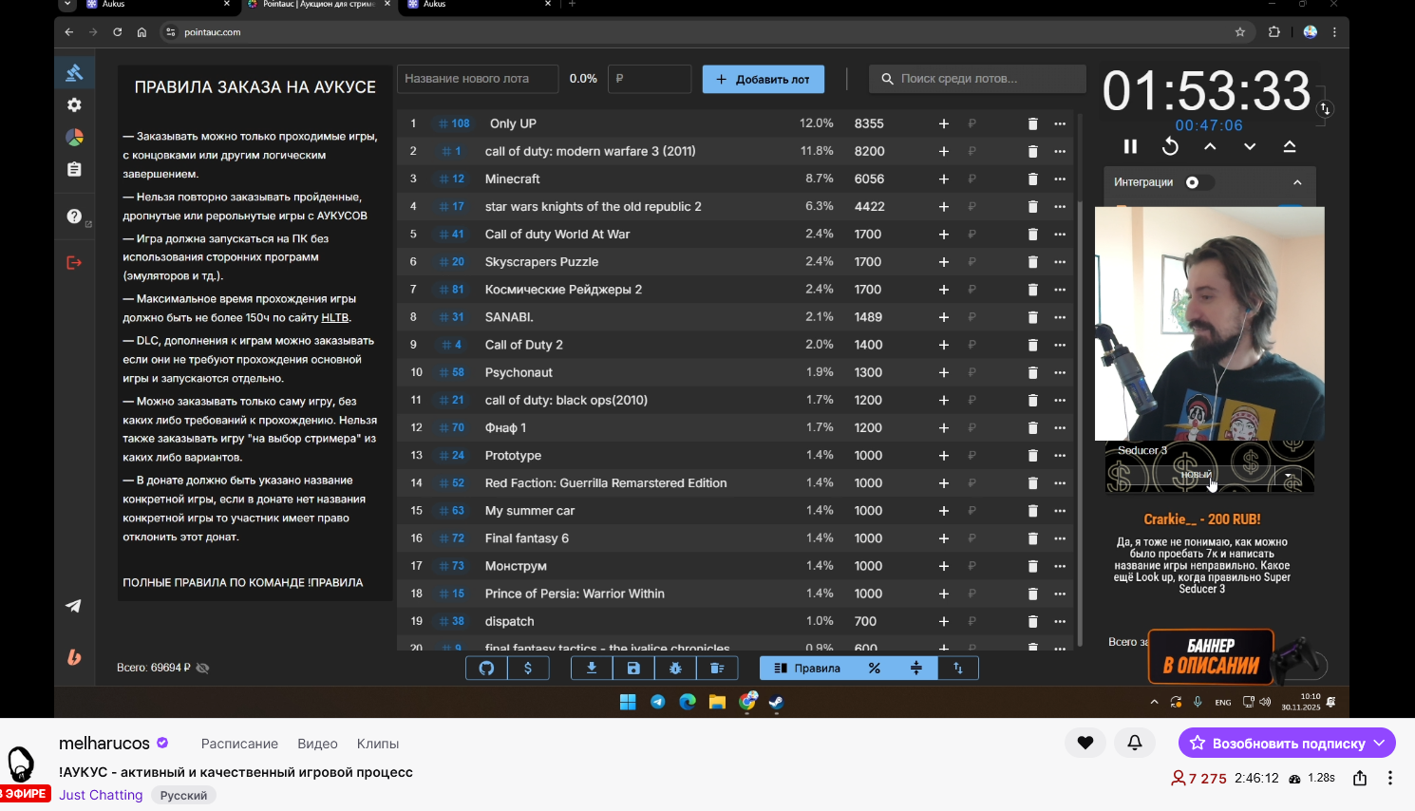Image resolution: width=1415 pixels, height=811 pixels.
Task: Open more options for Only UP lot
Action: pyautogui.click(x=1060, y=123)
